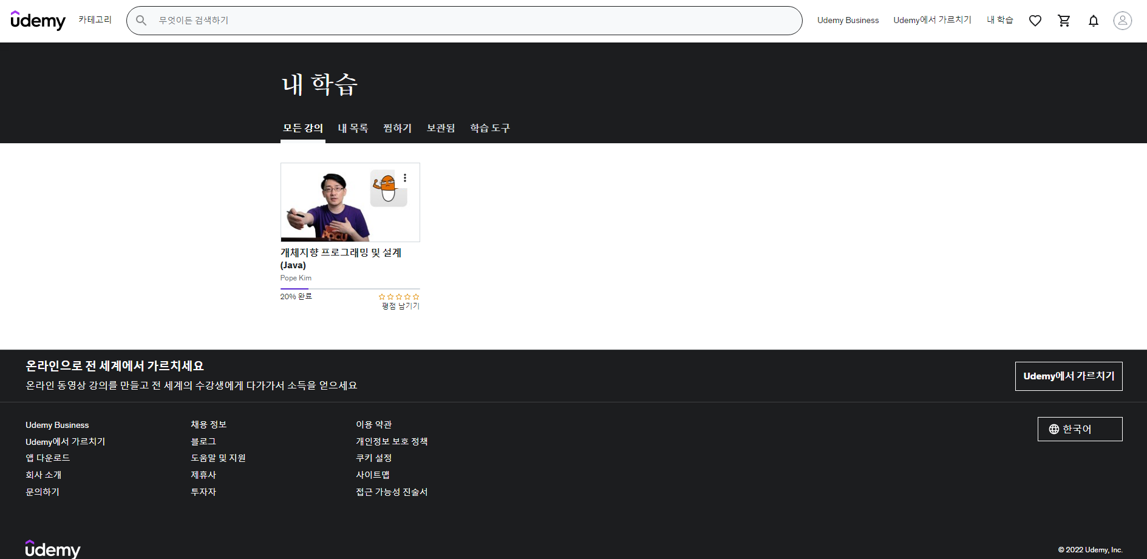The image size is (1147, 559).
Task: Open the shopping cart icon
Action: coord(1064,21)
